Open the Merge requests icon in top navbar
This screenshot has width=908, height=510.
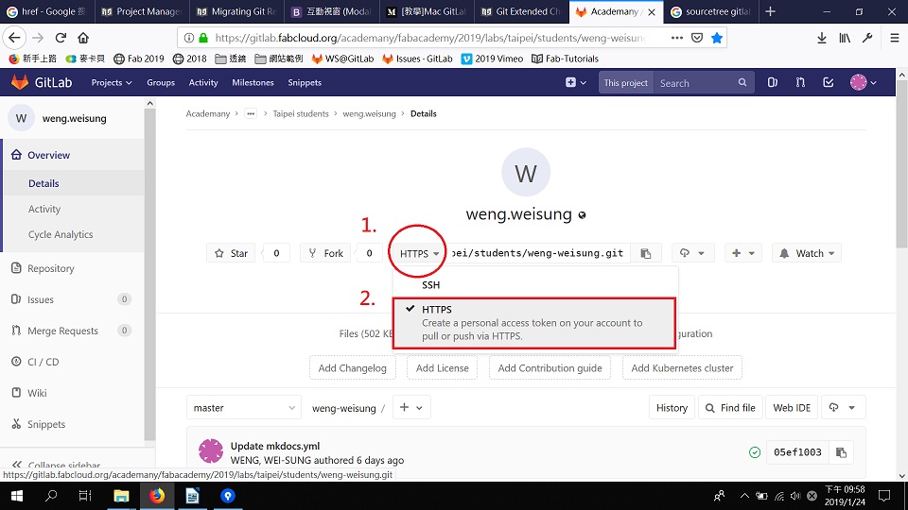coord(800,83)
